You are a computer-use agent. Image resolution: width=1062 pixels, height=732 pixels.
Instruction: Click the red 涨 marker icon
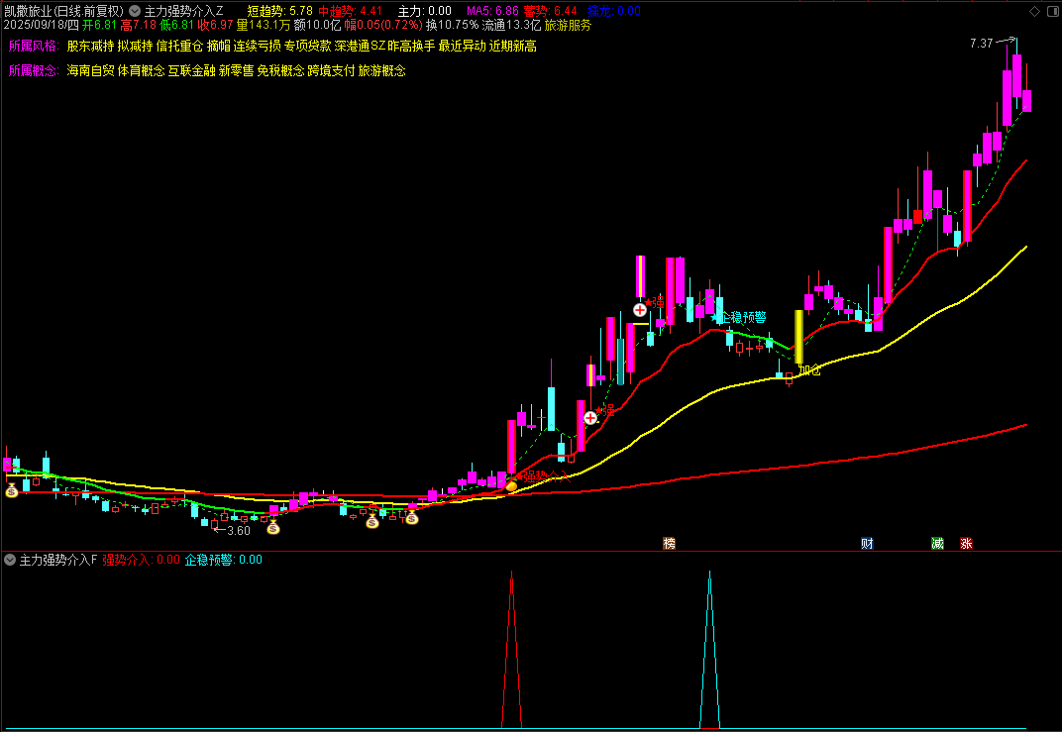click(x=966, y=543)
